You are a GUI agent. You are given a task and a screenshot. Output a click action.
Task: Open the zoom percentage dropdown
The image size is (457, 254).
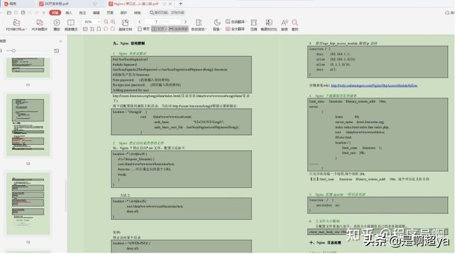tap(98, 22)
